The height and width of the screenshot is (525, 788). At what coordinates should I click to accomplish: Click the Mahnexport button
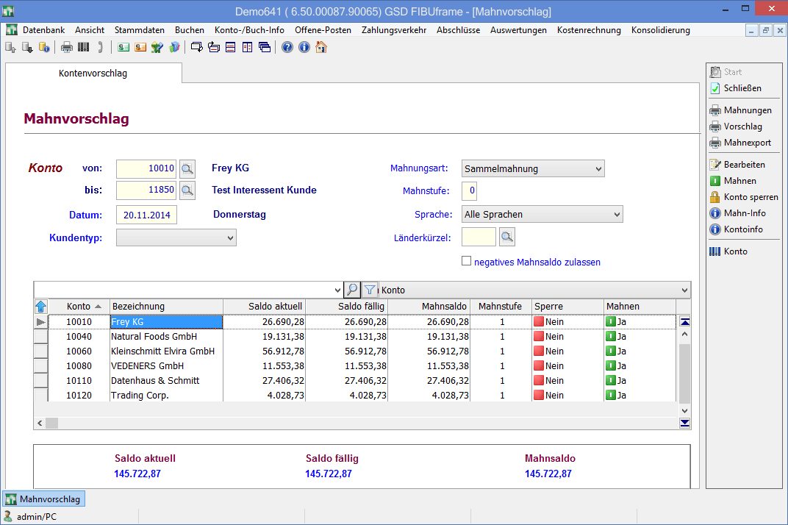[x=740, y=143]
